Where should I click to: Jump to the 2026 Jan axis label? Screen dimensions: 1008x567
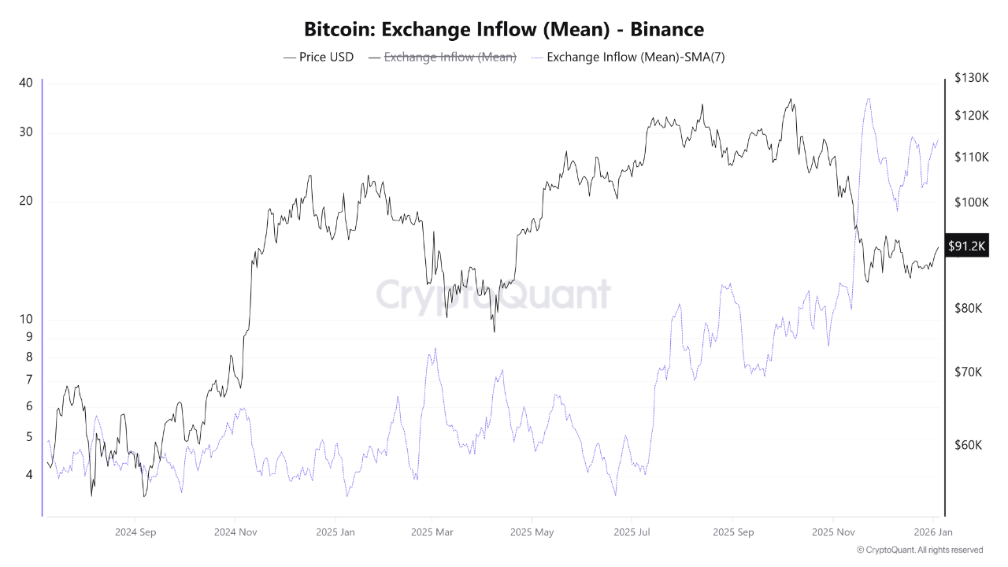(933, 532)
